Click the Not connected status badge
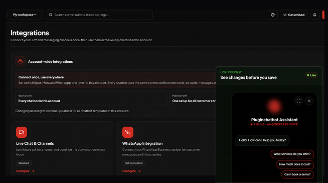The width and height of the screenshot is (328, 183). point(133,163)
